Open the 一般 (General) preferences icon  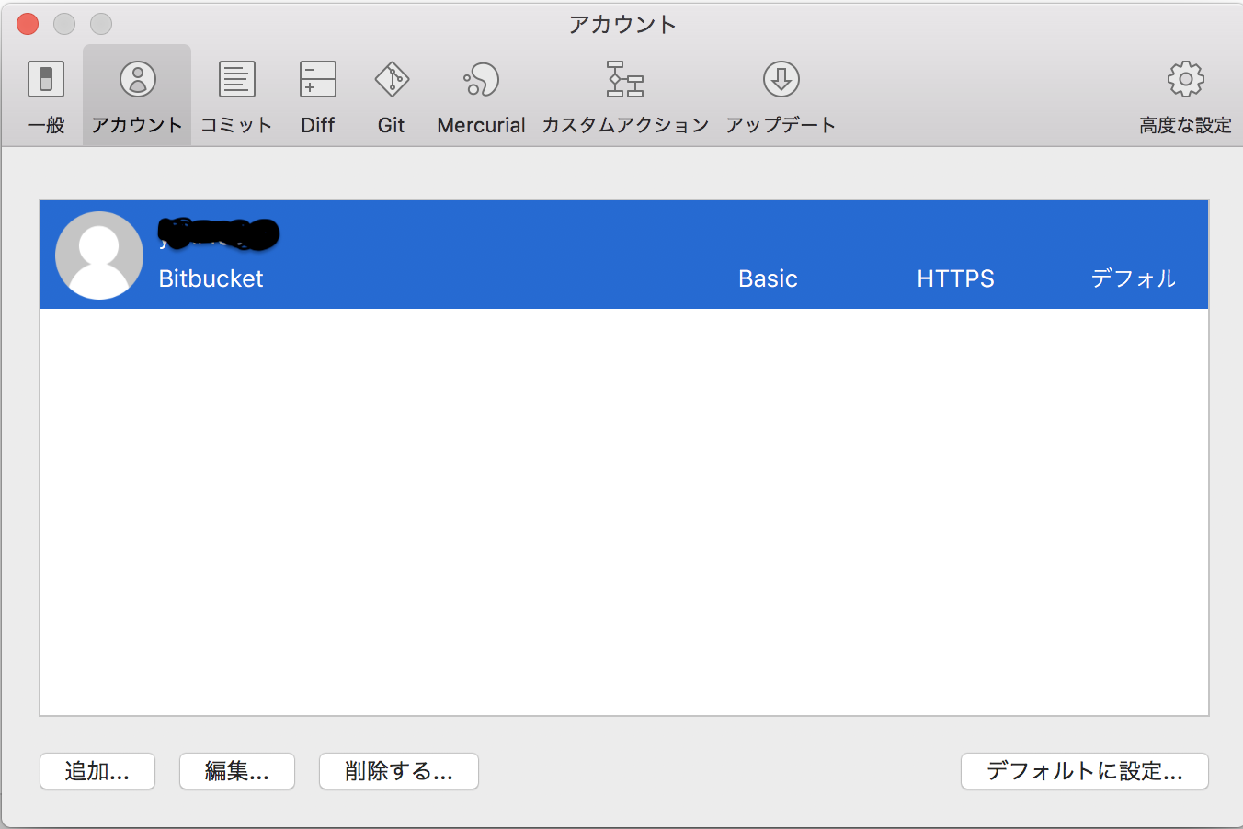46,79
